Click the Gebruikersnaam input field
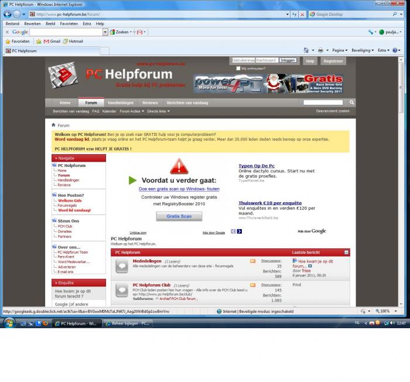This screenshot has width=410, height=382. 244,60
